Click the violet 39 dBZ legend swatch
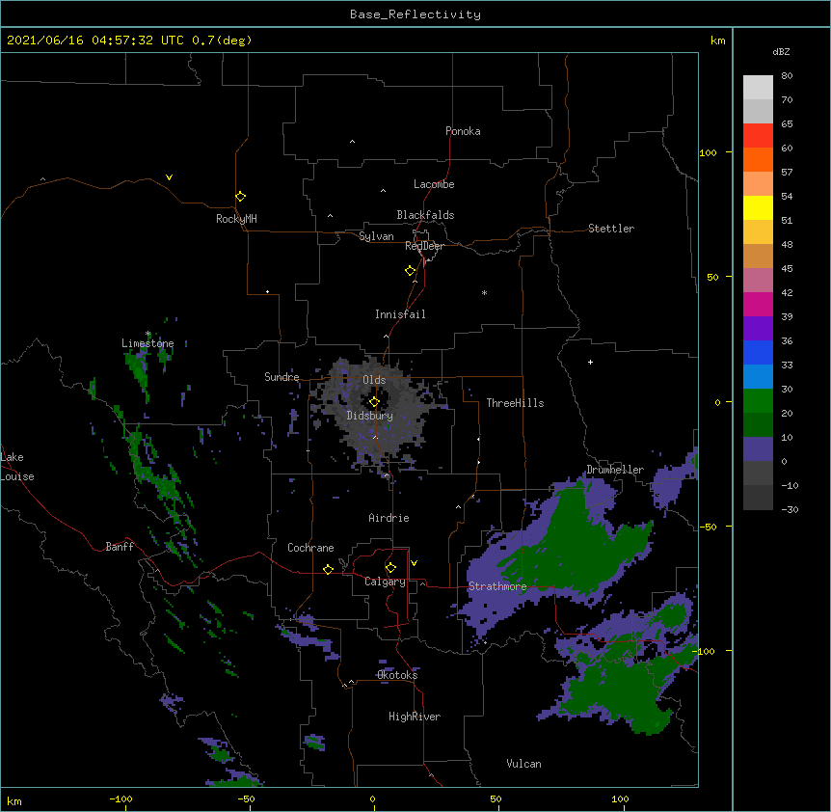Viewport: 831px width, 812px height. click(x=758, y=329)
